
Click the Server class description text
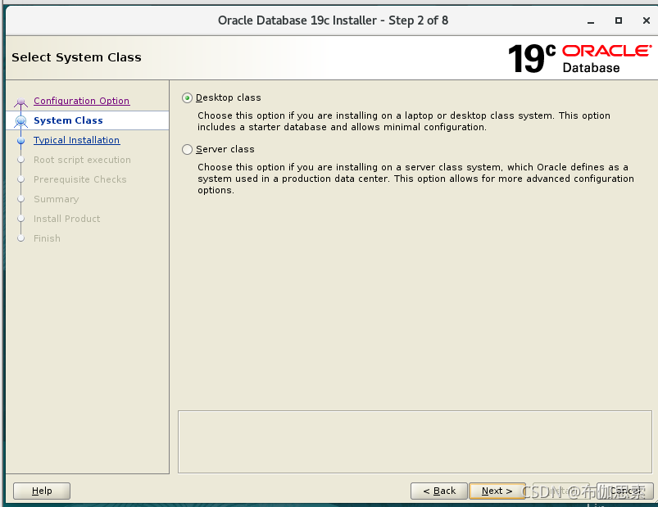point(415,179)
